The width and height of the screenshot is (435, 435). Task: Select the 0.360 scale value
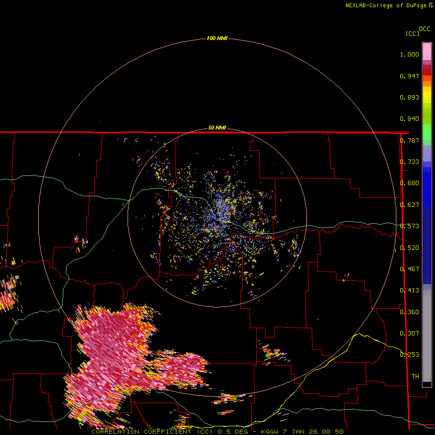[x=409, y=312]
